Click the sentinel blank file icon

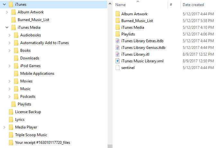[x=118, y=67]
